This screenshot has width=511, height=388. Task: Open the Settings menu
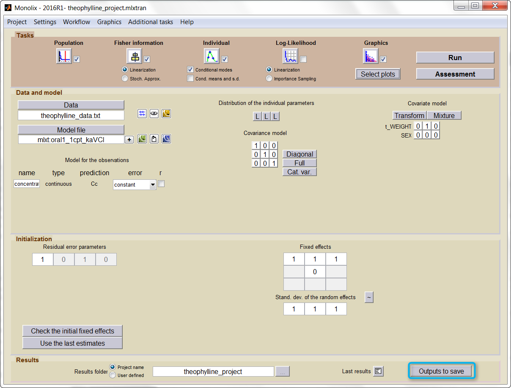click(45, 22)
